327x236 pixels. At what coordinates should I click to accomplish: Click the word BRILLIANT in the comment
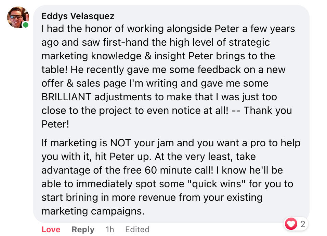click(66, 97)
